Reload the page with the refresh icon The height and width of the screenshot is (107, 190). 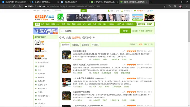pyautogui.click(x=14, y=6)
